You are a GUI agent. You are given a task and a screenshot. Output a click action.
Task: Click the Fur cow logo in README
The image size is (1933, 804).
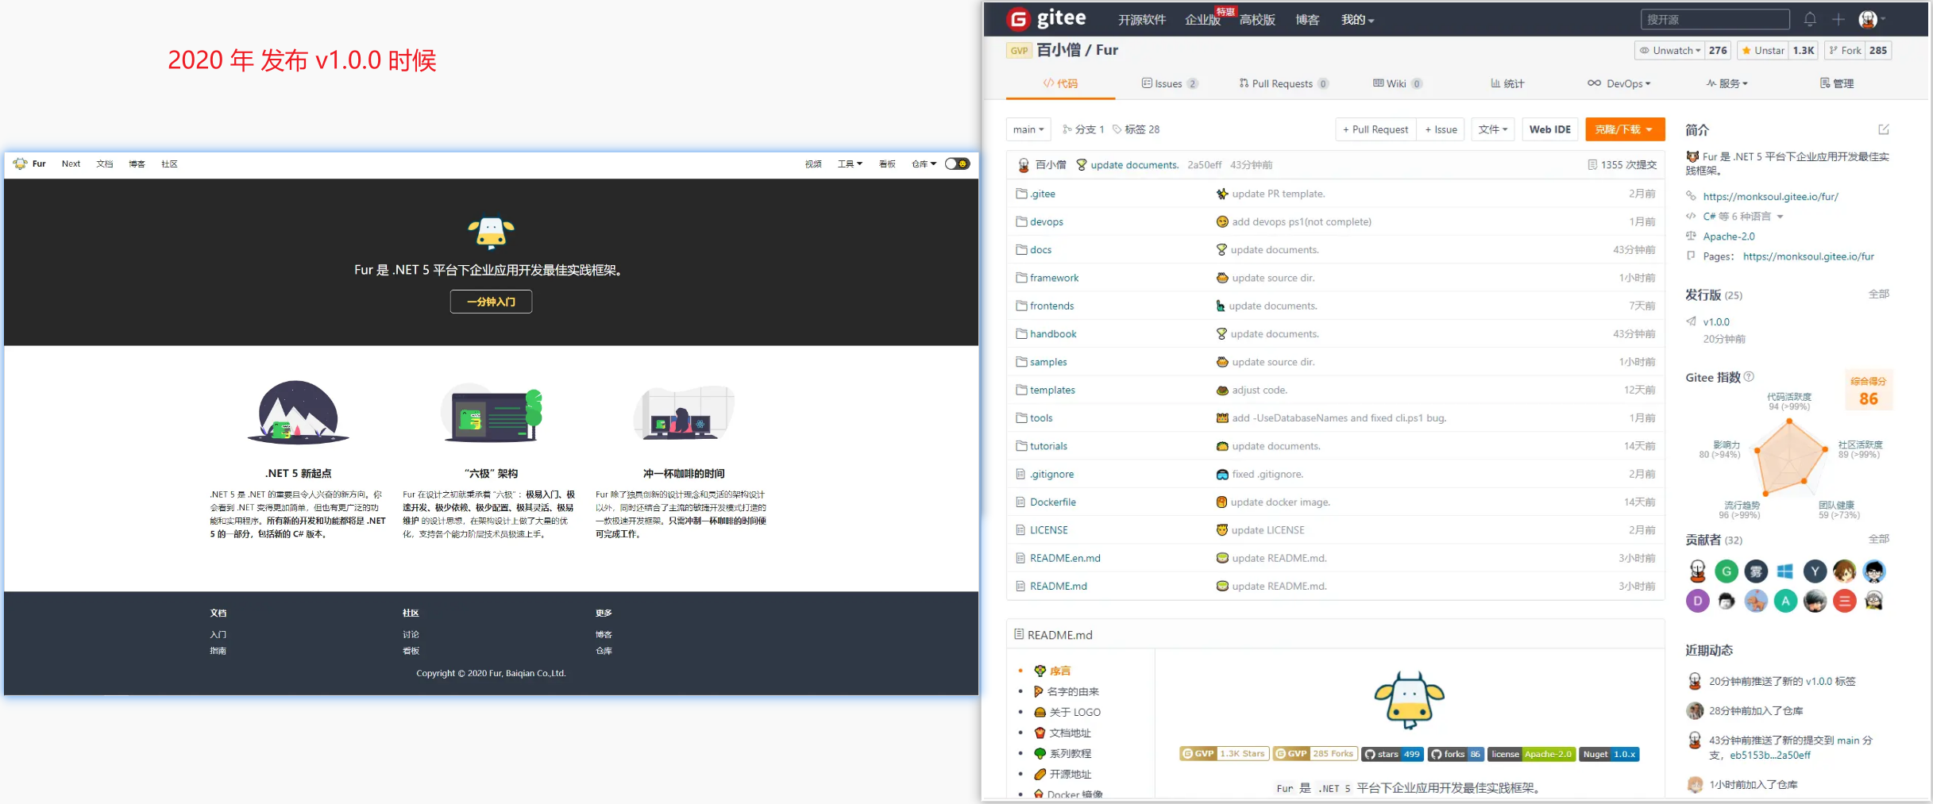pos(1410,700)
